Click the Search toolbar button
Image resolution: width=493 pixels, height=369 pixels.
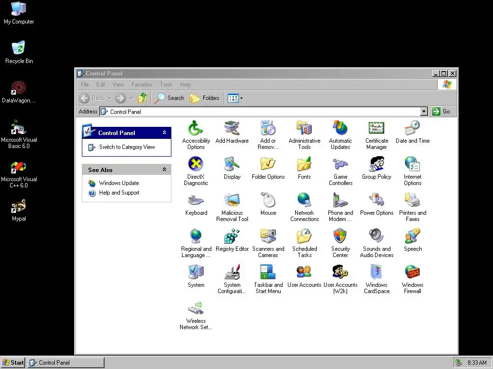click(169, 98)
